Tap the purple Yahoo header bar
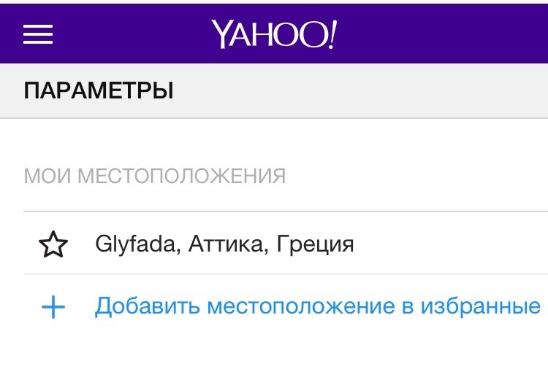The width and height of the screenshot is (548, 385). (438, 32)
